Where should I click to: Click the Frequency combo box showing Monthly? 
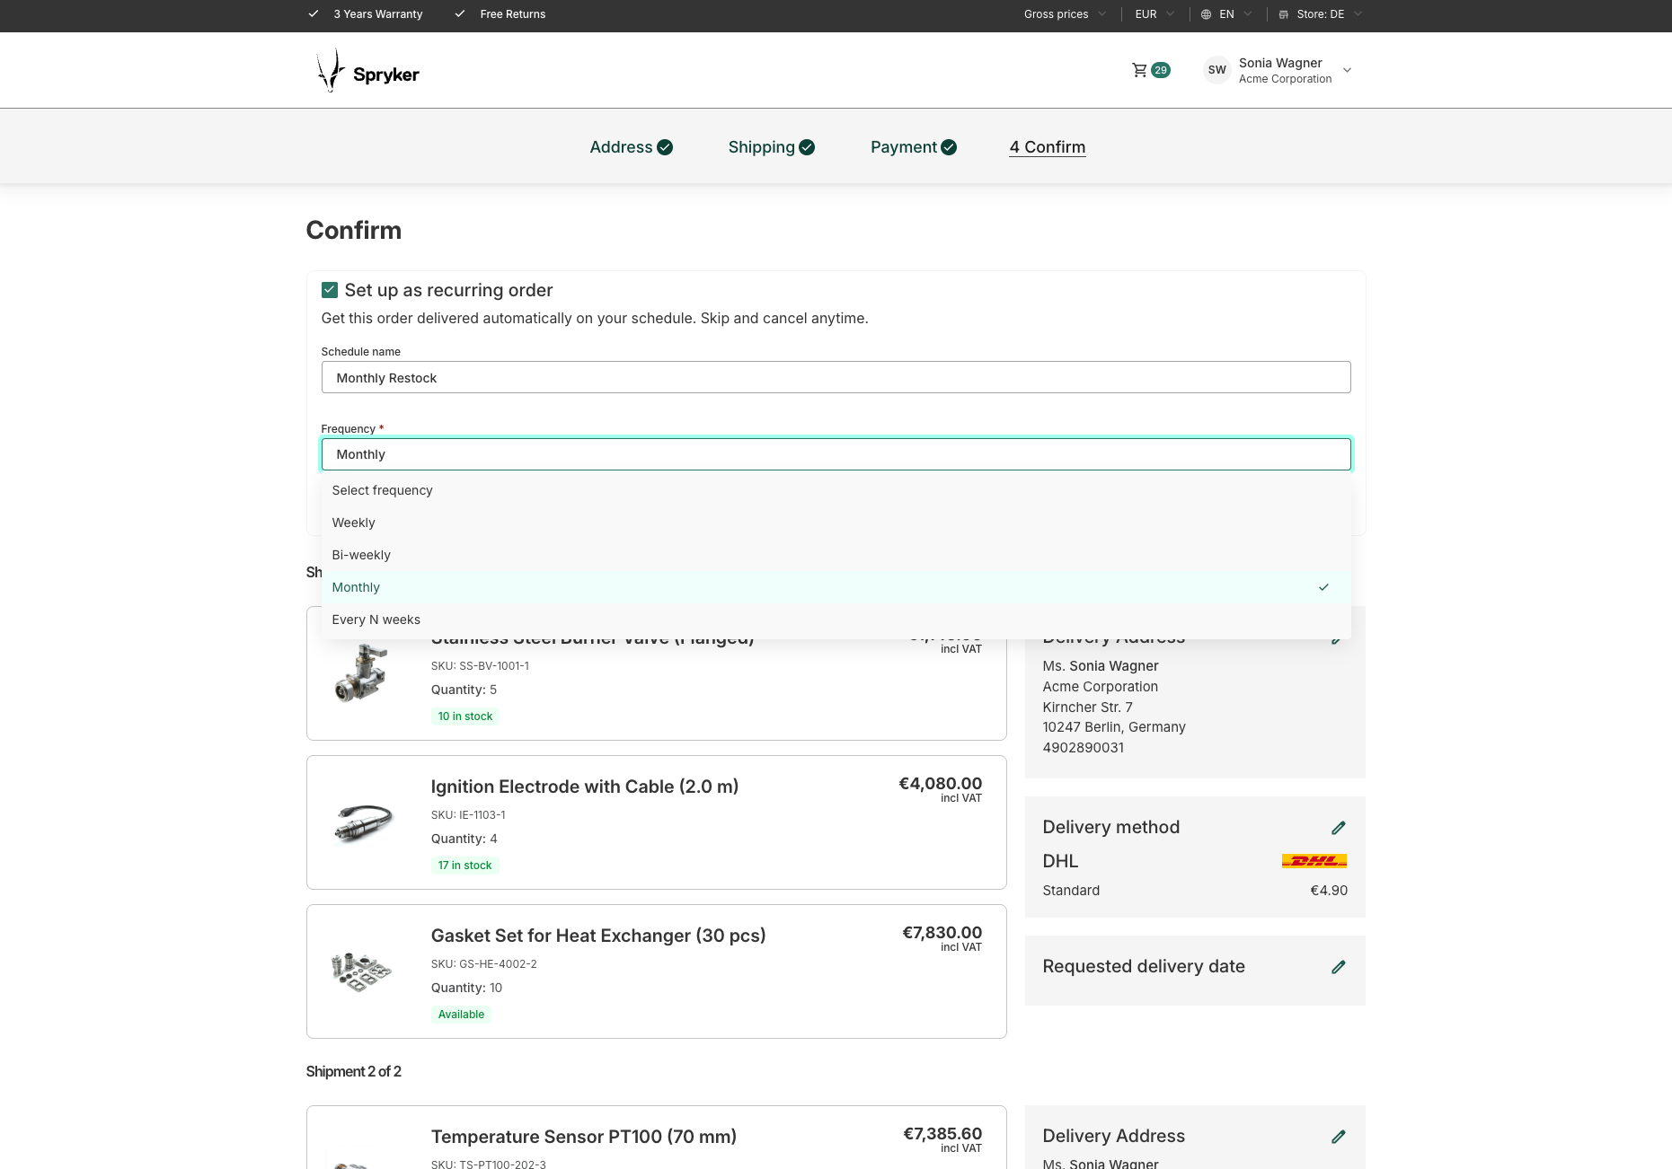pos(836,454)
